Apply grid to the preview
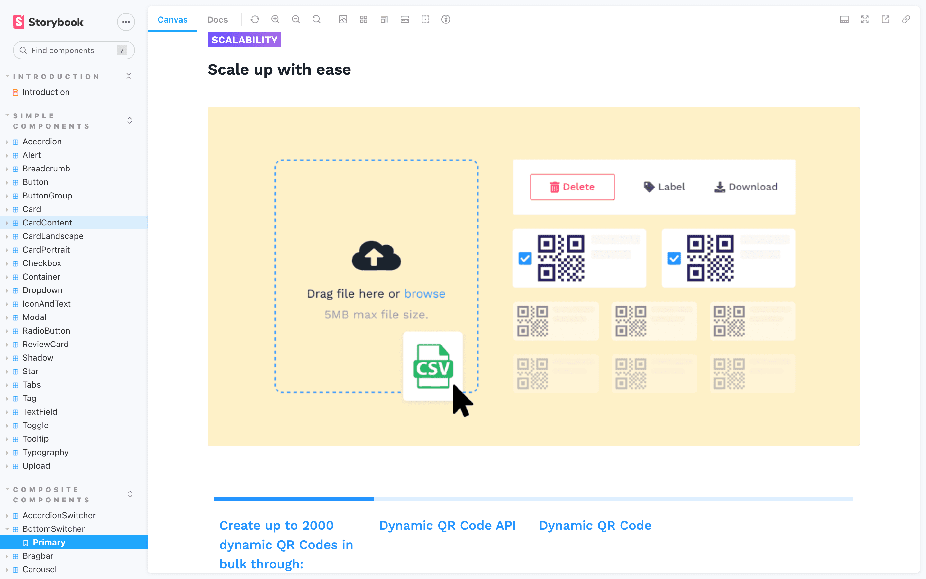Screen dimensions: 926x579 click(x=364, y=20)
